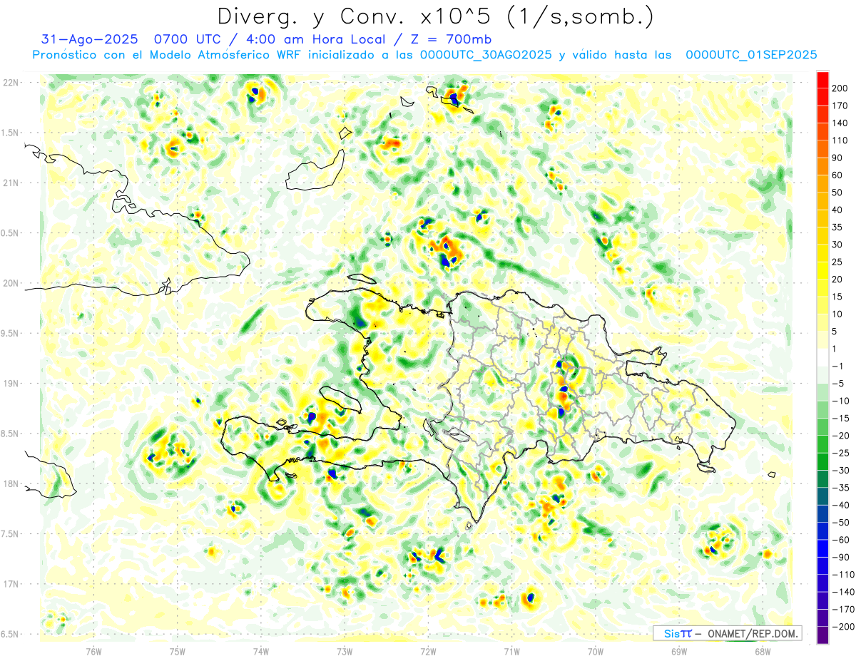
Task: Click the '76W' longitude label
Action: pyautogui.click(x=93, y=651)
